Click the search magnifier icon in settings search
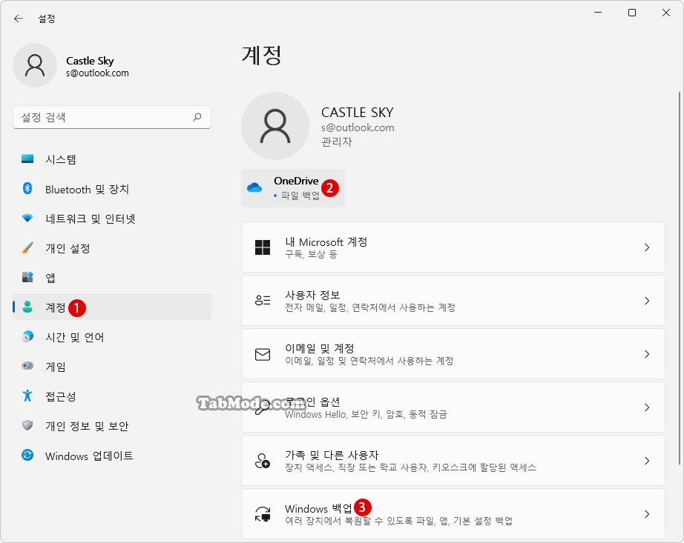 197,117
